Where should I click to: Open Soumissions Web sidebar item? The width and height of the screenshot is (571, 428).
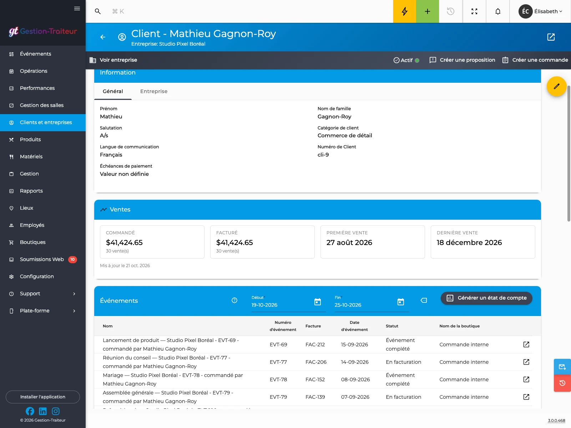coord(43,259)
